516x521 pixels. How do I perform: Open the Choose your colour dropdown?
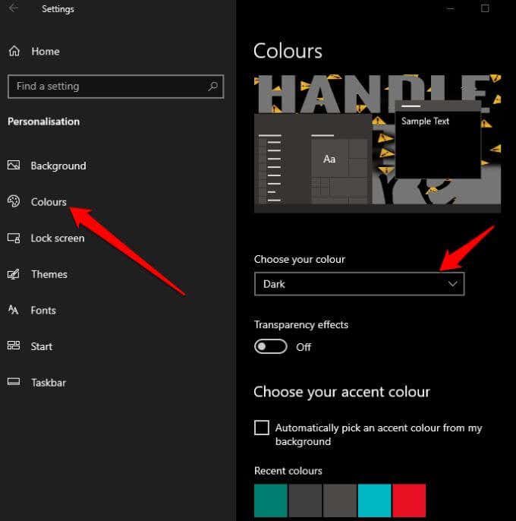click(359, 284)
